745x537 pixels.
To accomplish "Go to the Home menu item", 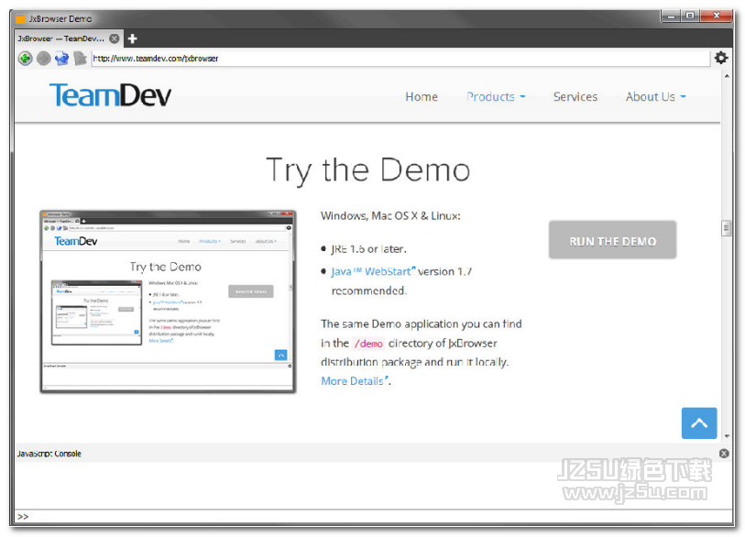I will (422, 97).
